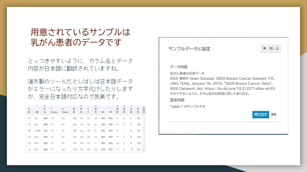Click the T3 cell in the table
The width and height of the screenshot is (307, 172).
[52, 118]
